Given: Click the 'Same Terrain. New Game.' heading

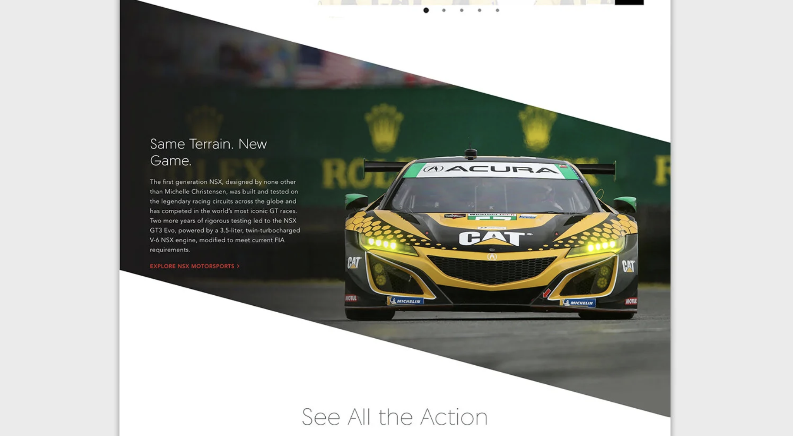Looking at the screenshot, I should (x=208, y=152).
